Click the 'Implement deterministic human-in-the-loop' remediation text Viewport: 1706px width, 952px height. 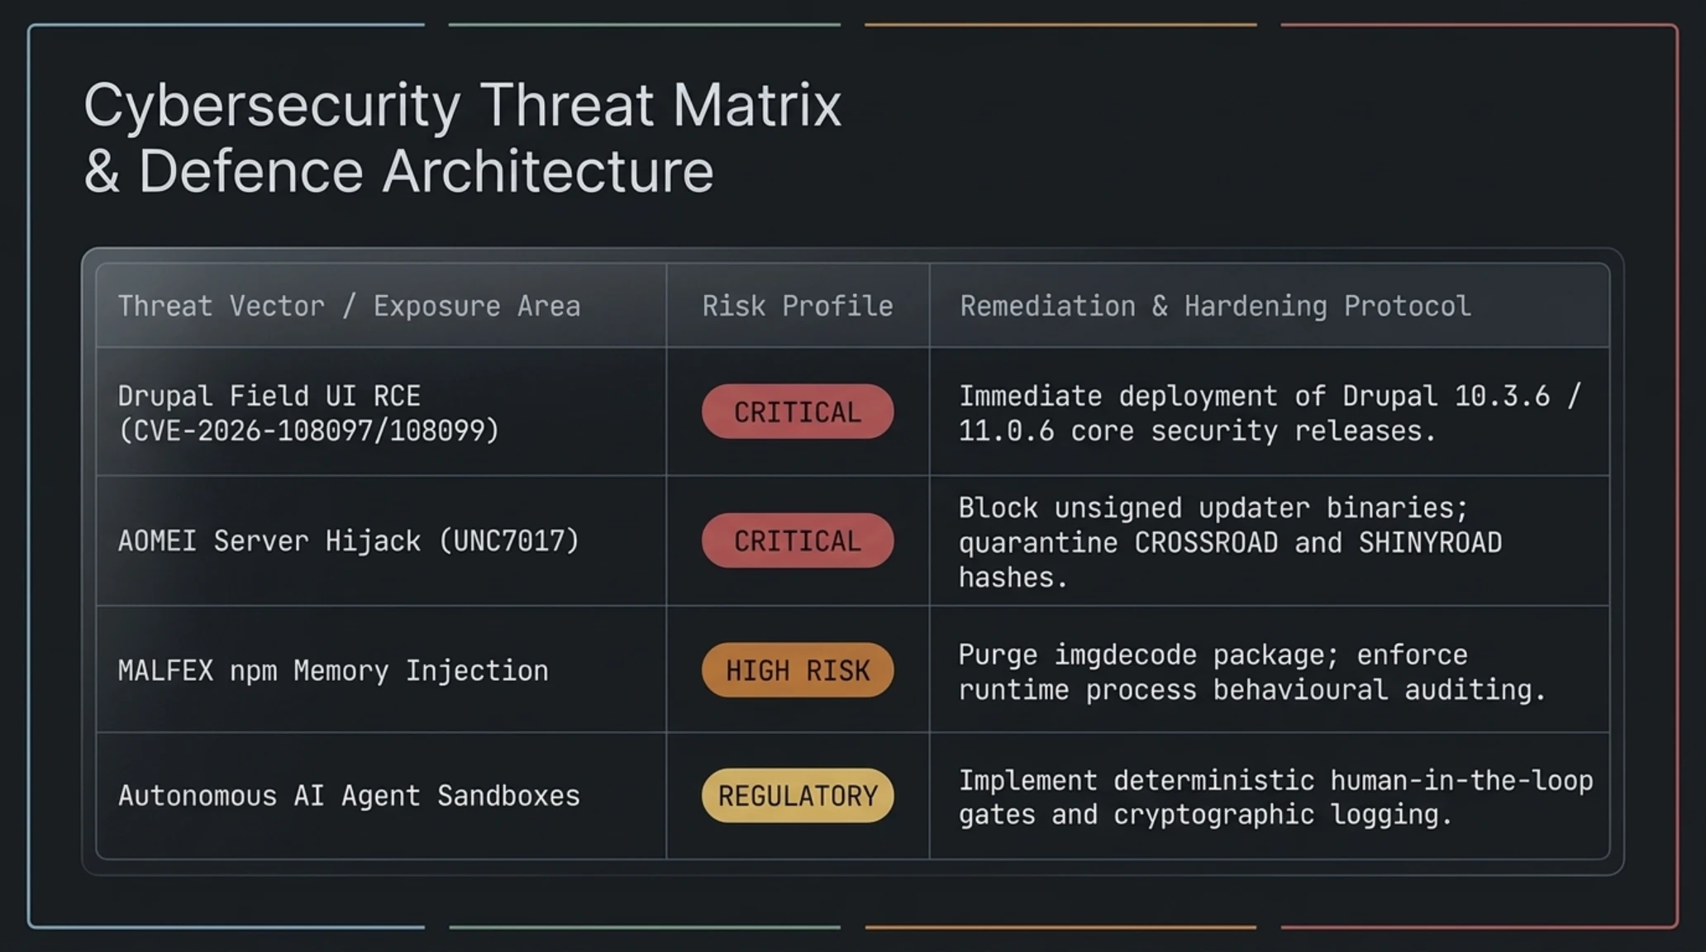1275,797
